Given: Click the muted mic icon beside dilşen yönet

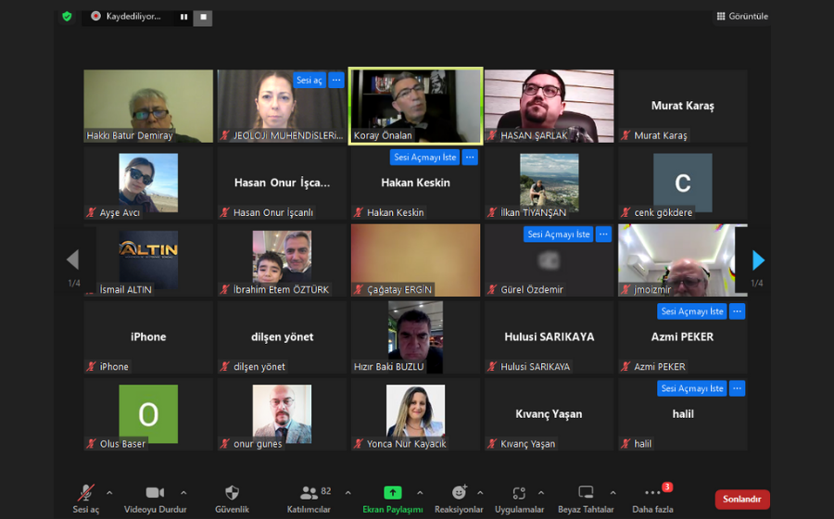Looking at the screenshot, I should (225, 367).
